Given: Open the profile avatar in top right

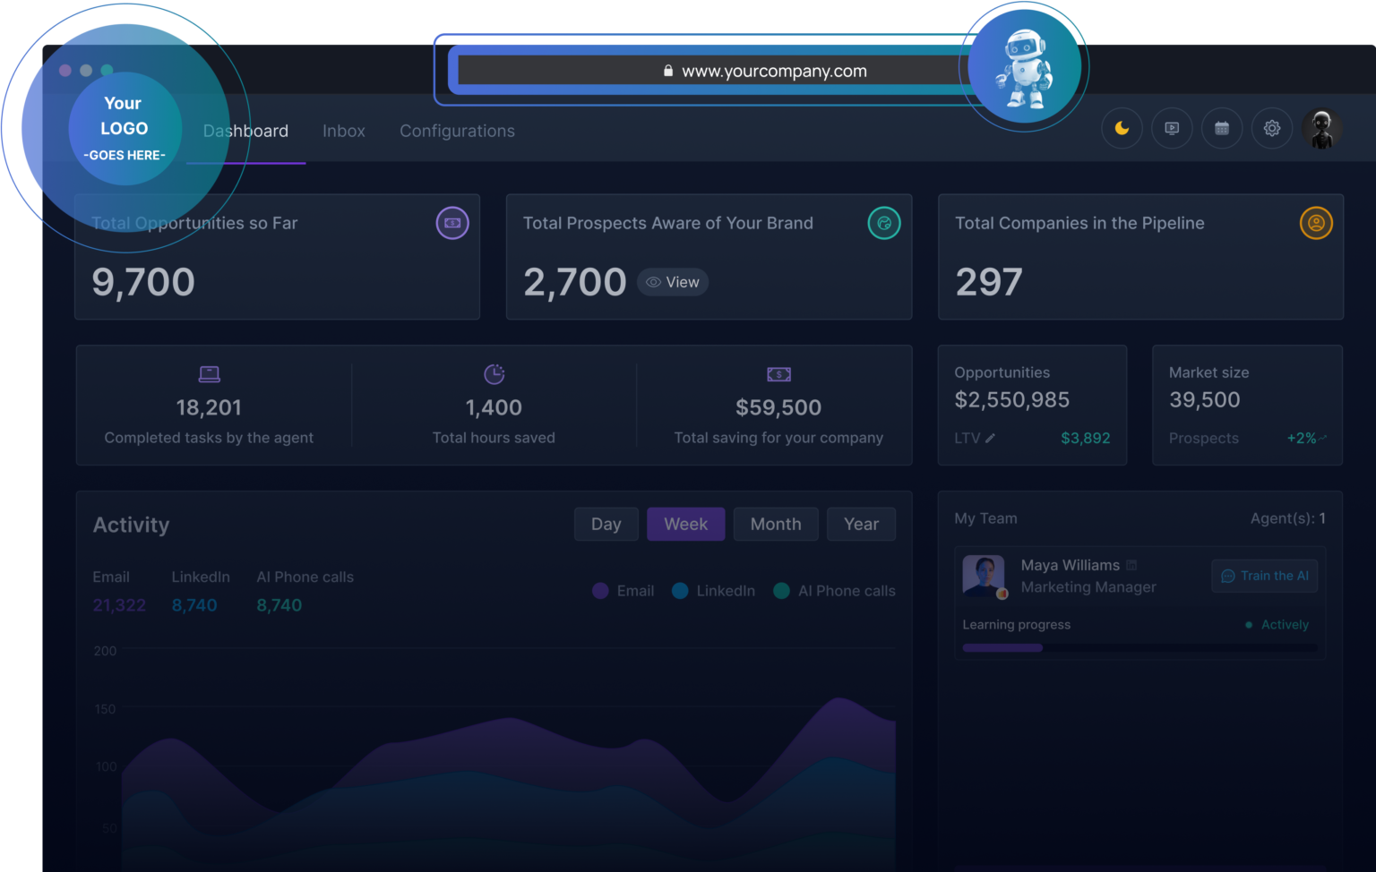Looking at the screenshot, I should tap(1322, 128).
